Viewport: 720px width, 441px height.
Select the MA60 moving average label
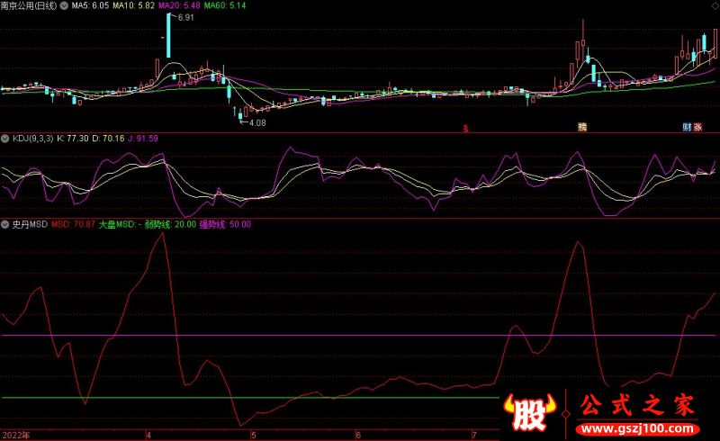tap(224, 5)
